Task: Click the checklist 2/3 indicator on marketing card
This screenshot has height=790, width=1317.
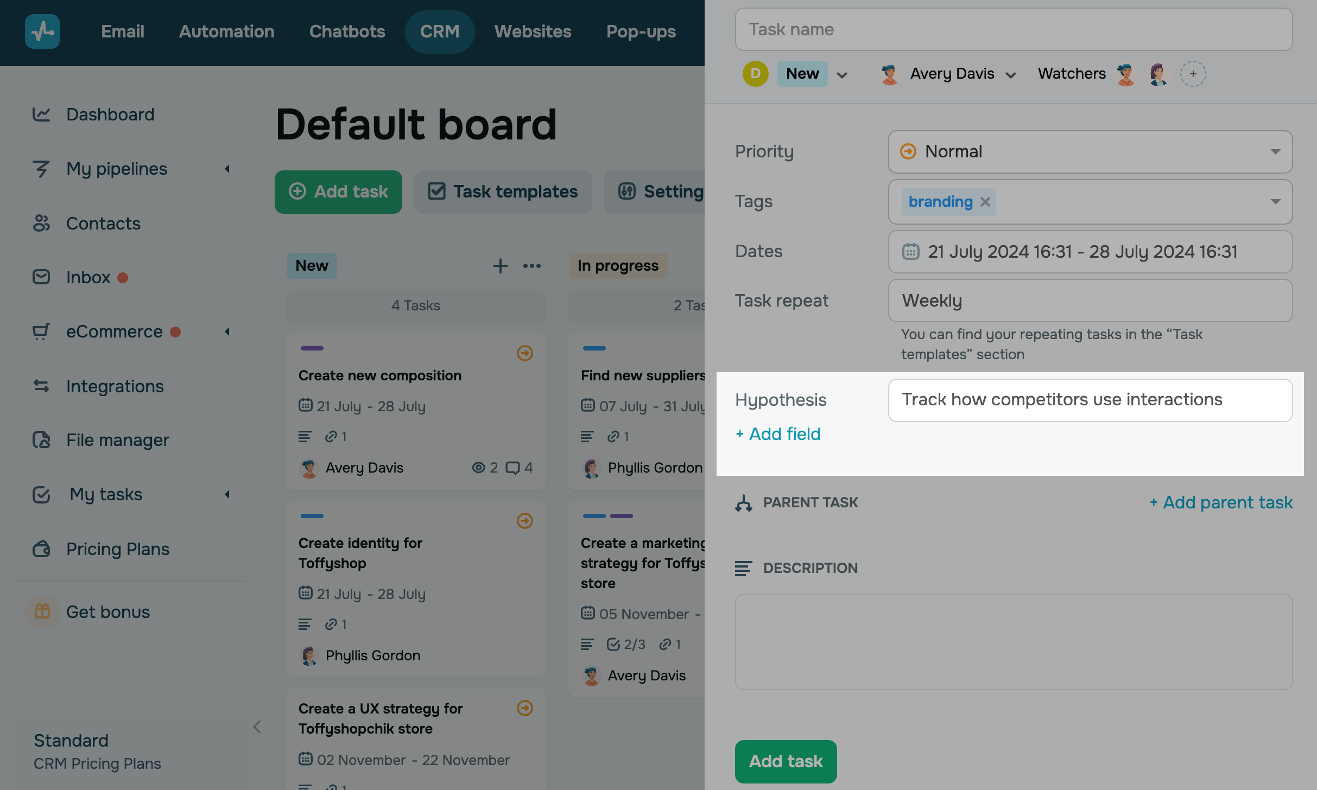Action: [x=626, y=644]
